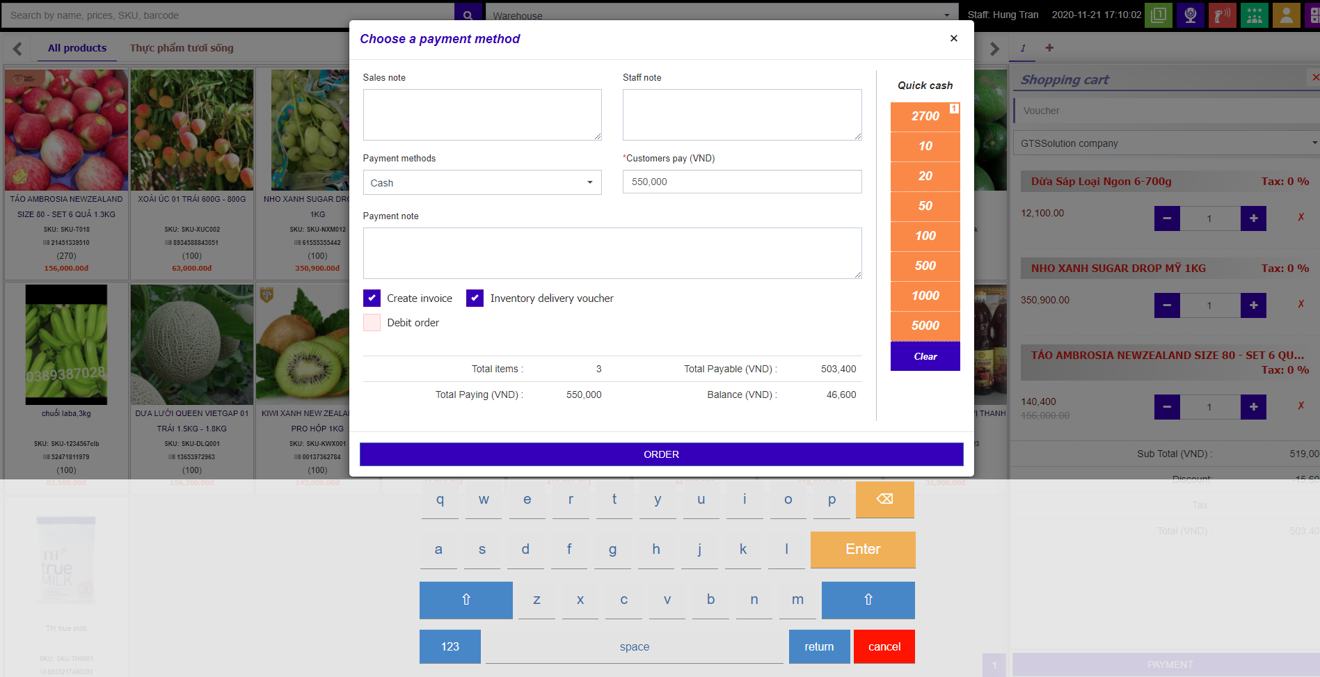Click the ORDER button

coord(660,454)
